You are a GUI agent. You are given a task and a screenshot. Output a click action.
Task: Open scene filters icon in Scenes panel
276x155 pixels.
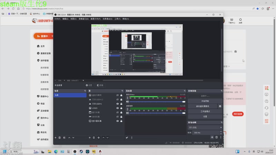[x=65, y=137]
